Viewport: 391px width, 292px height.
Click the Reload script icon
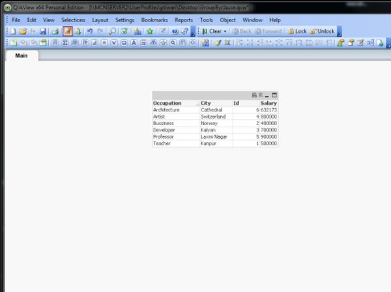click(x=78, y=31)
